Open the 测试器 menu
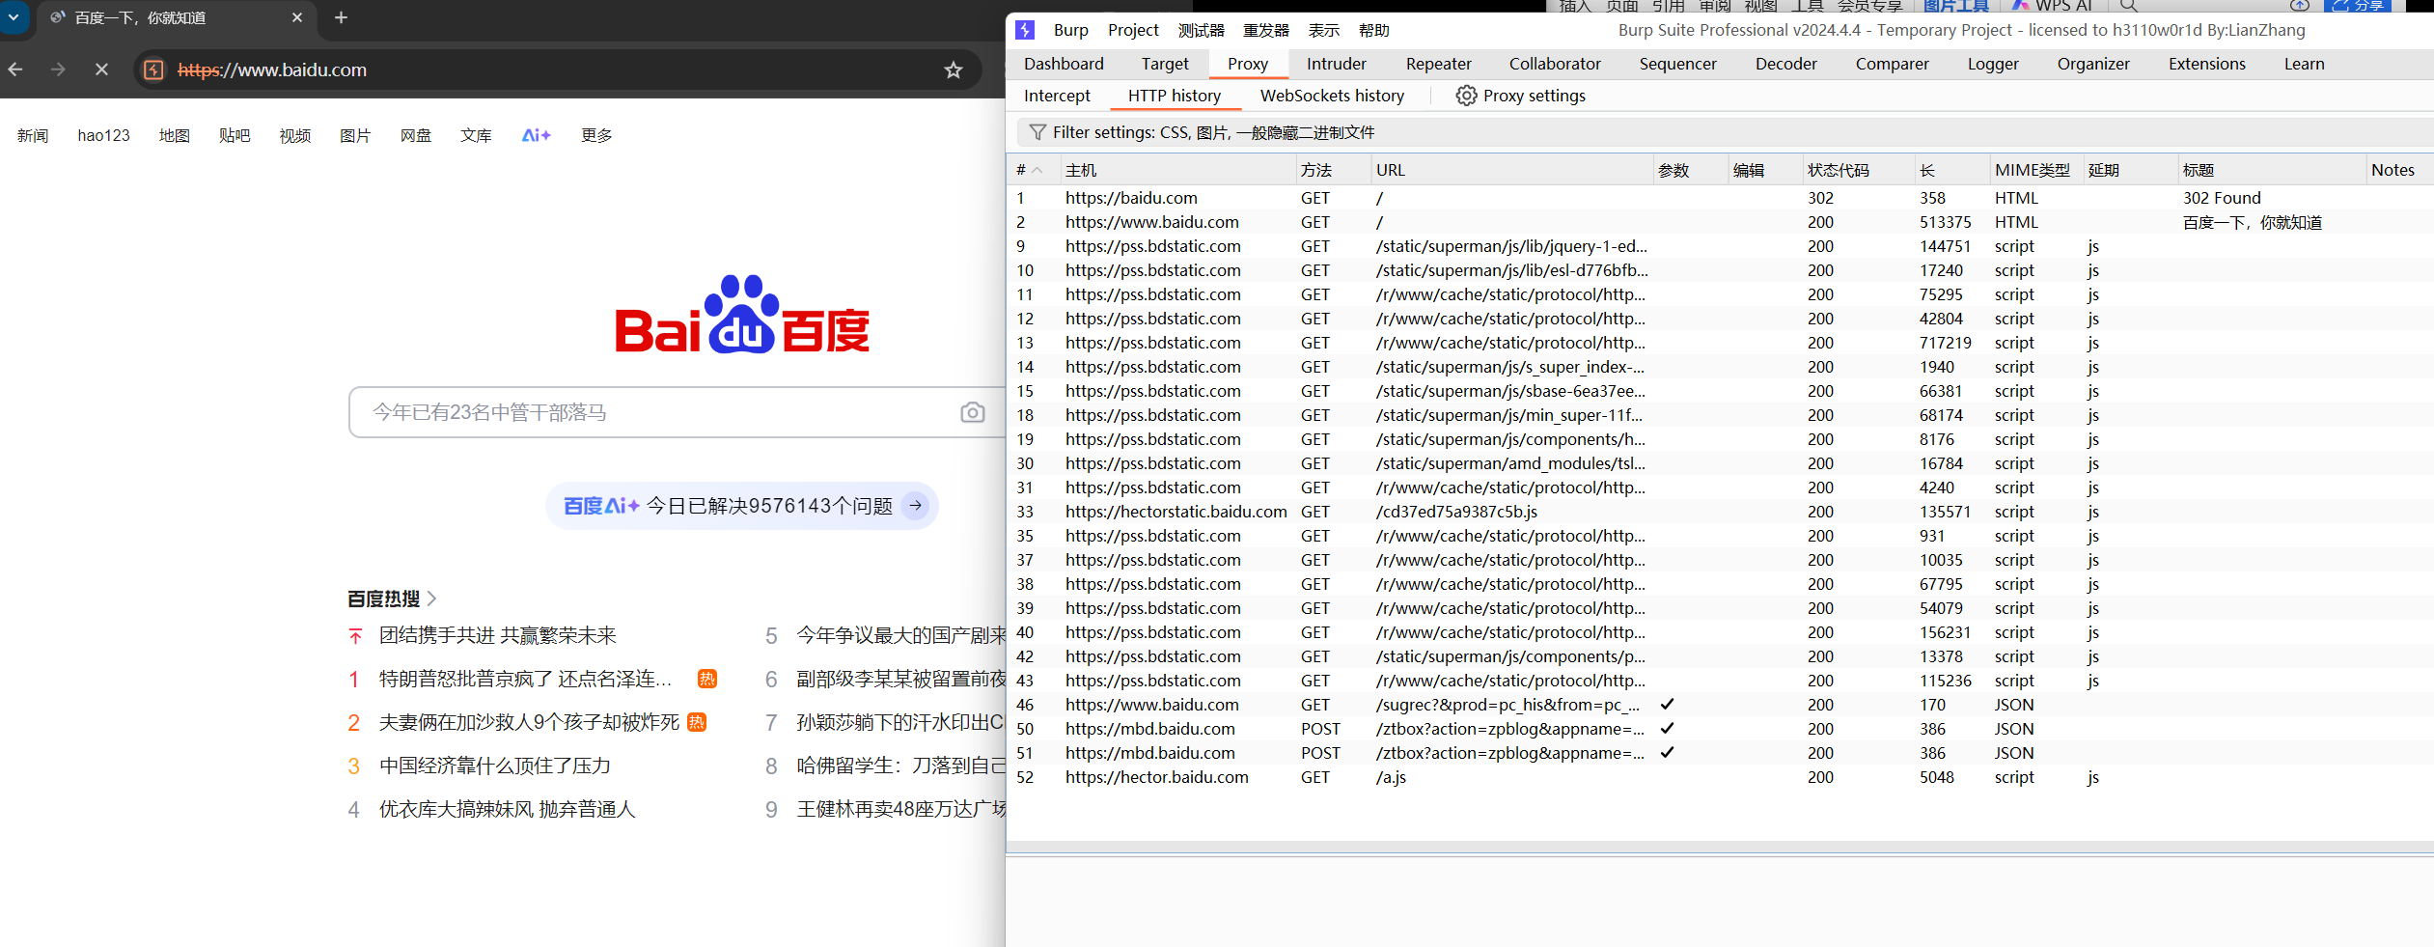2434x947 pixels. coord(1201,30)
